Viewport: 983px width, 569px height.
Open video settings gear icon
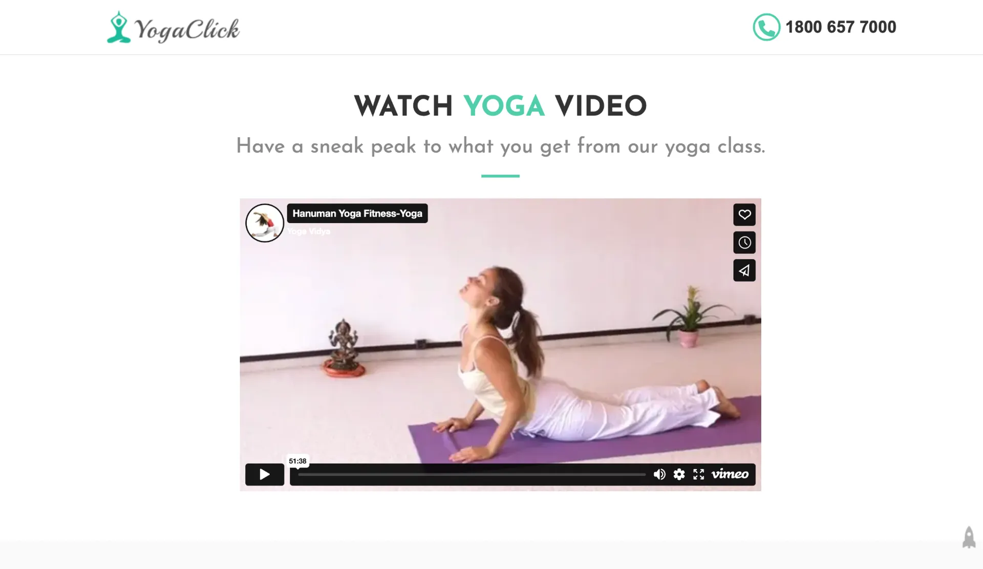point(679,474)
